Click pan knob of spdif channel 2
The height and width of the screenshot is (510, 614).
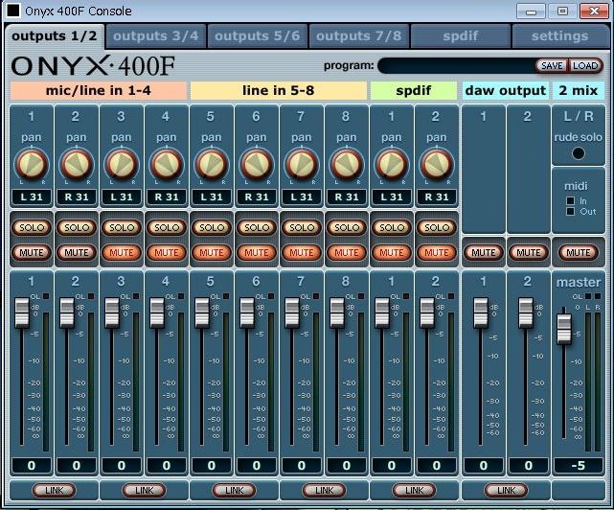[437, 164]
